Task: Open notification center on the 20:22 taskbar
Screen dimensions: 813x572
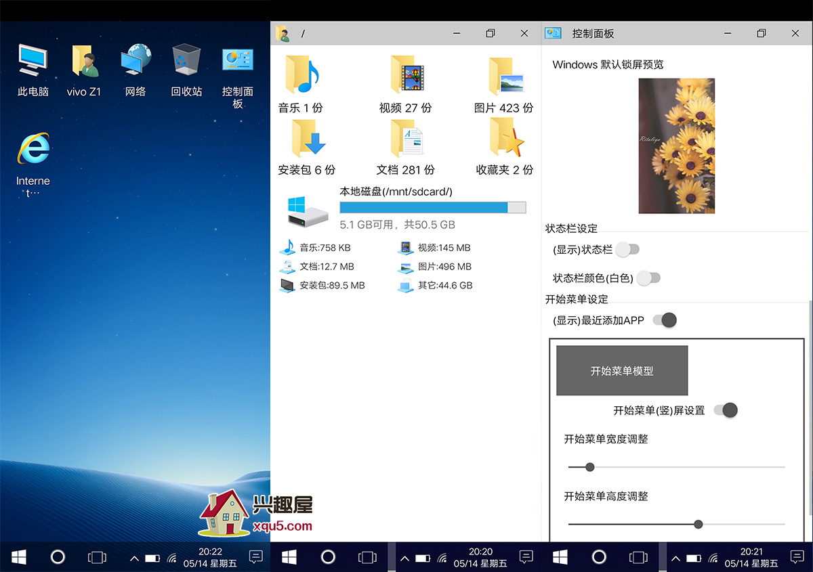Action: coord(255,557)
